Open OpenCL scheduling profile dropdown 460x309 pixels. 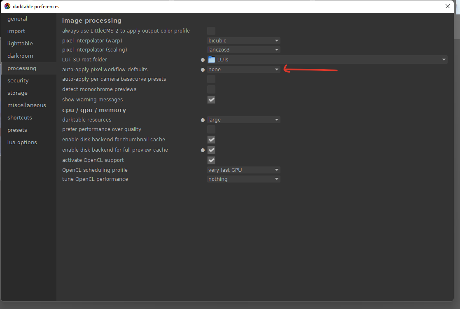point(243,170)
